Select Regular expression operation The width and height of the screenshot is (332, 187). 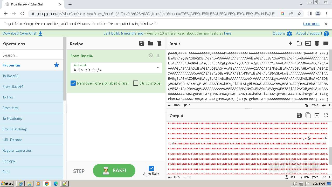click(x=32, y=150)
